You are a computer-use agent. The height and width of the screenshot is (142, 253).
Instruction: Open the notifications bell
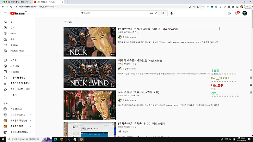tap(237, 13)
